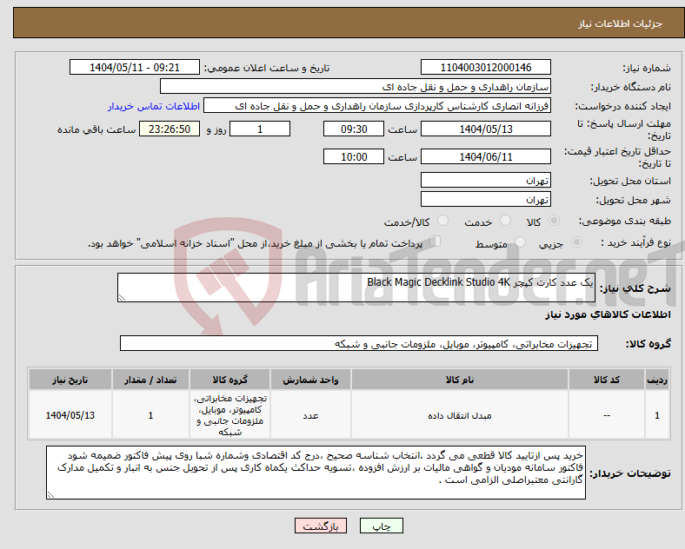
Task: Select the جزیی purchase type radio
Action: point(576,241)
